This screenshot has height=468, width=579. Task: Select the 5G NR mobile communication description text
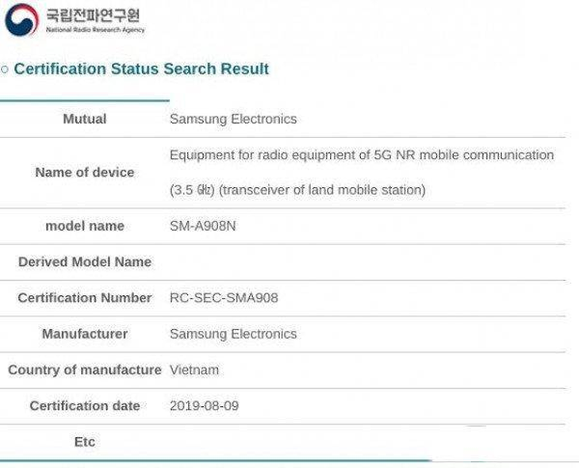pyautogui.click(x=362, y=155)
